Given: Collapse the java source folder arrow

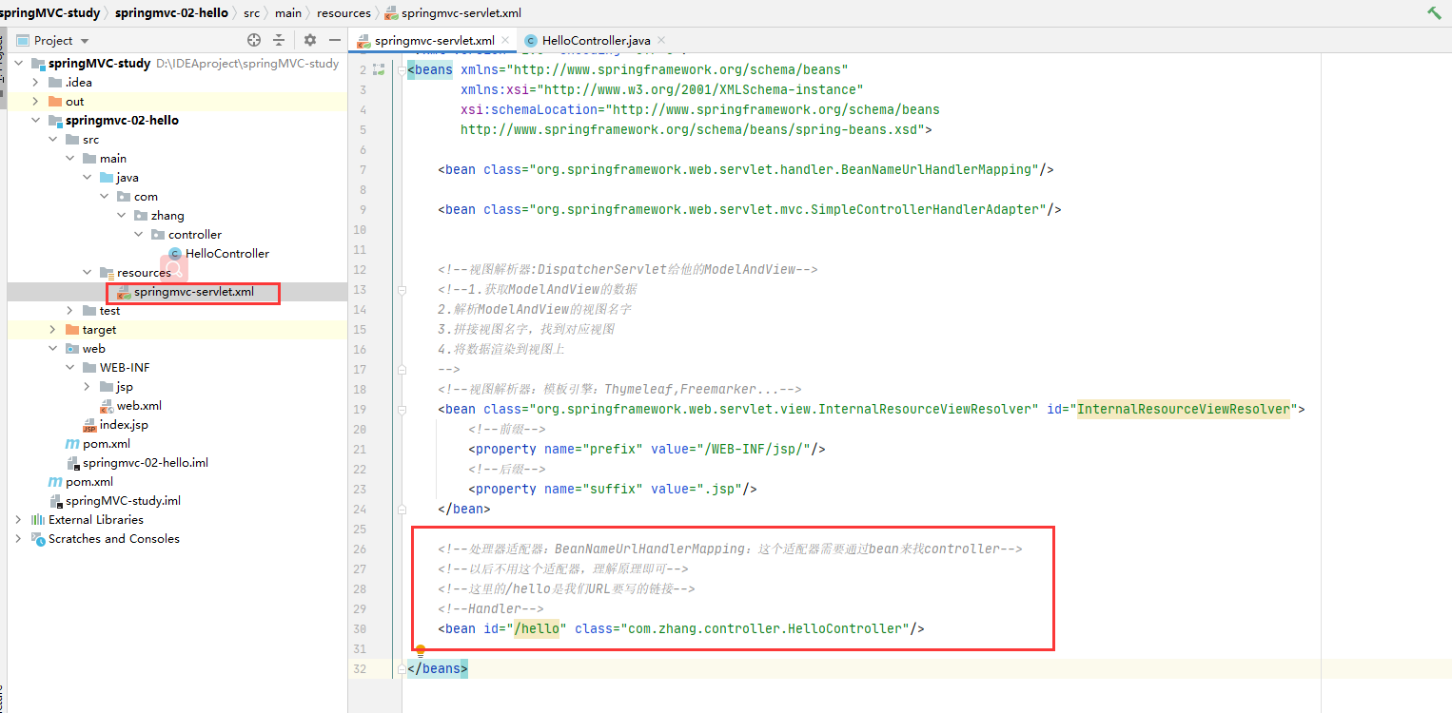Looking at the screenshot, I should click(87, 178).
